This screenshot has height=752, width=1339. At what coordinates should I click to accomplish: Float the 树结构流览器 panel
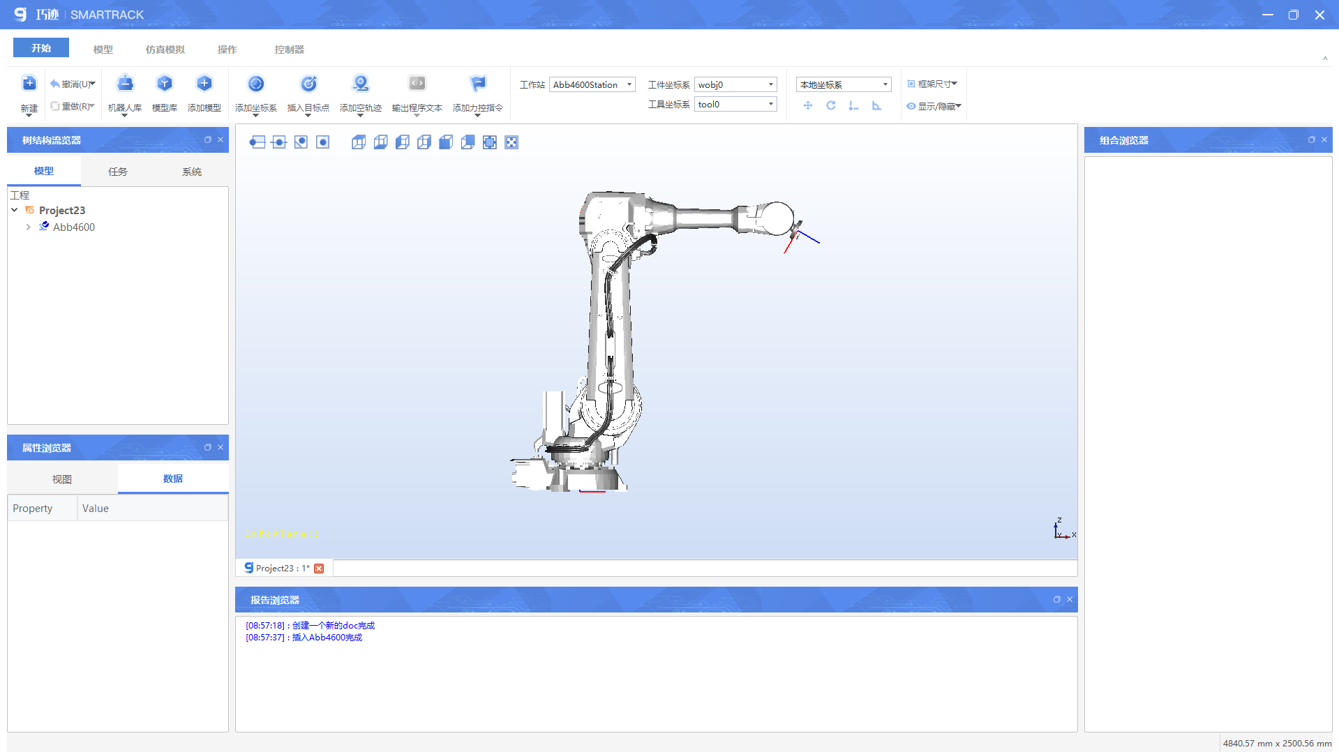pyautogui.click(x=208, y=140)
